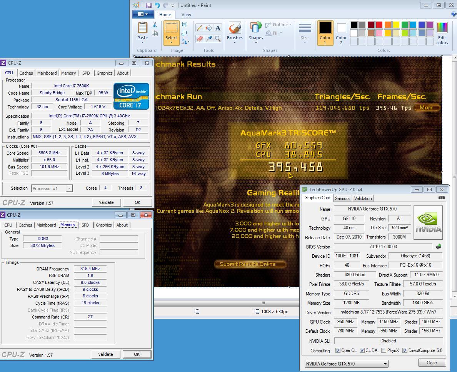Switch to the Validation tab in GPU-Z

pyautogui.click(x=363, y=198)
